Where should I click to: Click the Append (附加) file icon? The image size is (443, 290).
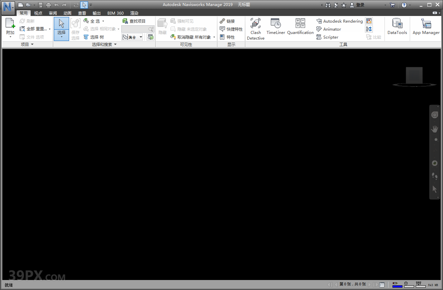[x=10, y=24]
